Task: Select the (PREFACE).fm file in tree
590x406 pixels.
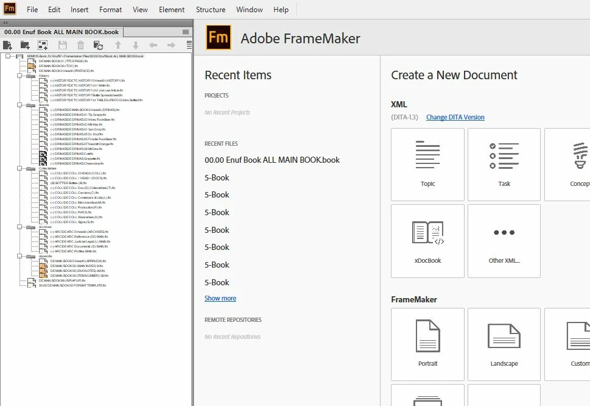Action: [66, 71]
